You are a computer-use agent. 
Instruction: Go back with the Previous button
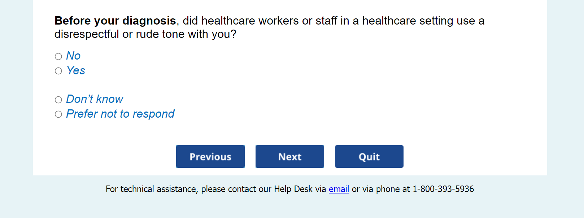(210, 157)
